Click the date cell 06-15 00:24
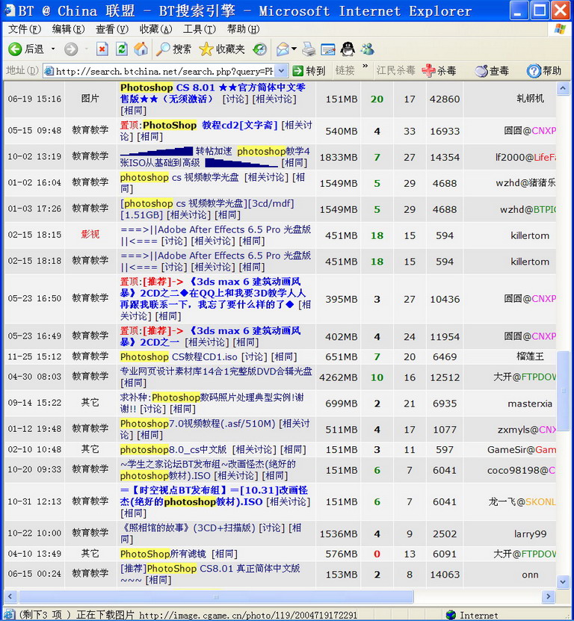The height and width of the screenshot is (621, 574). click(x=34, y=574)
